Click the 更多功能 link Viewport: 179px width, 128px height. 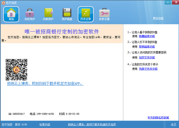(x=158, y=18)
